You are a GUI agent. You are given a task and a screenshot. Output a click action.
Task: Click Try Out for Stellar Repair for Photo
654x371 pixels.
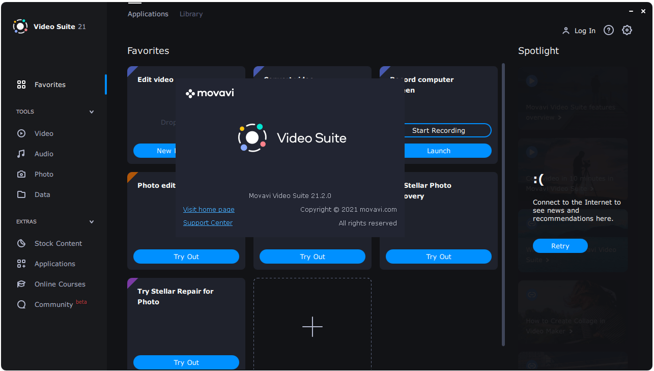point(186,362)
